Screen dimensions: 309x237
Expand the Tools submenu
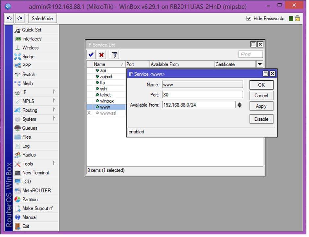click(36, 164)
